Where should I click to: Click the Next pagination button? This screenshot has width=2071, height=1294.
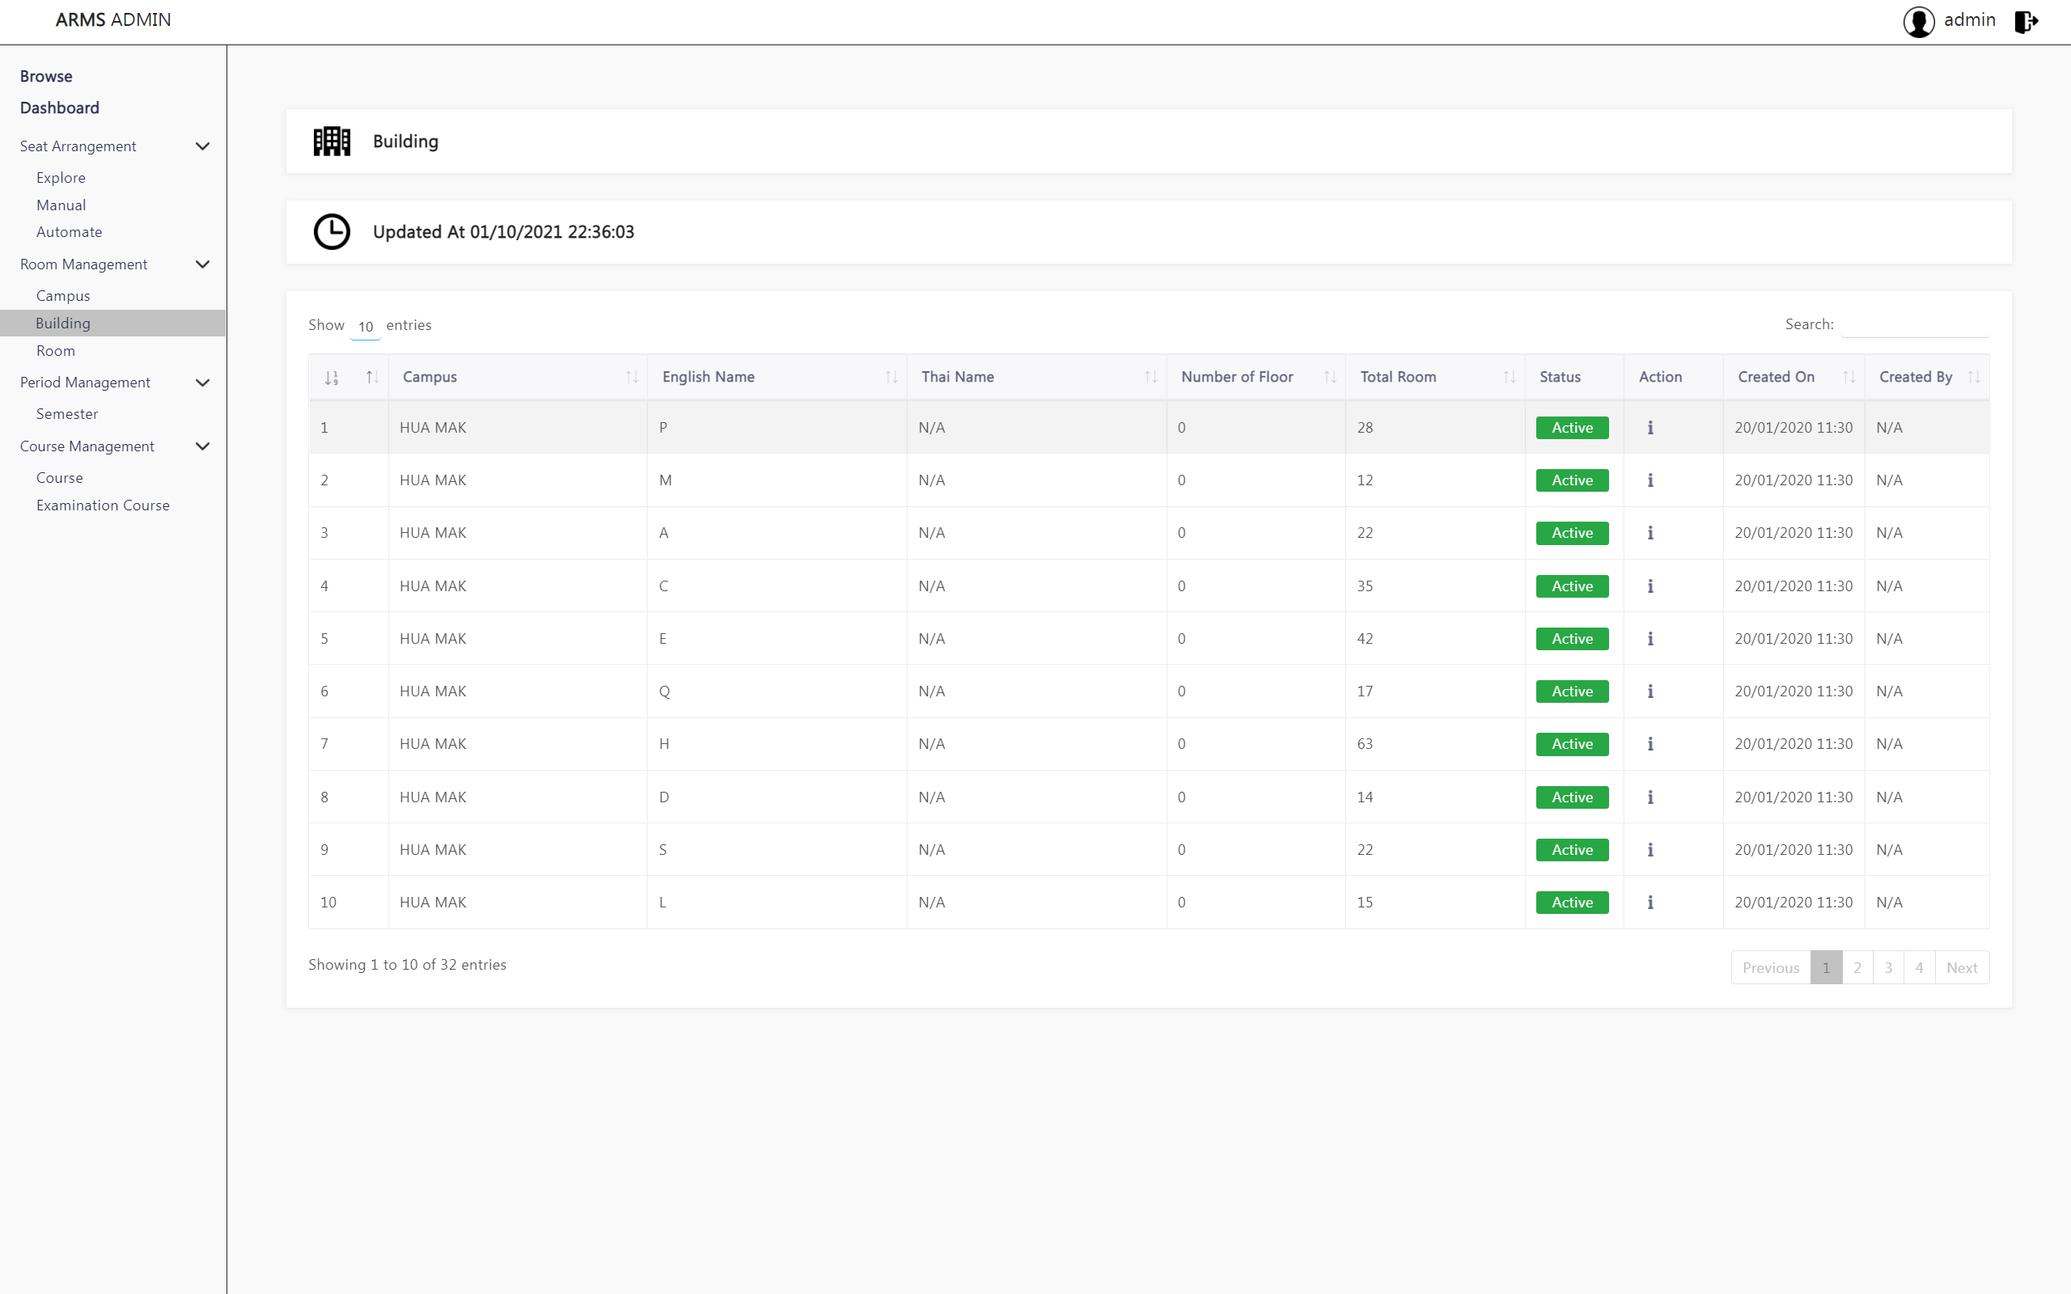[1961, 967]
